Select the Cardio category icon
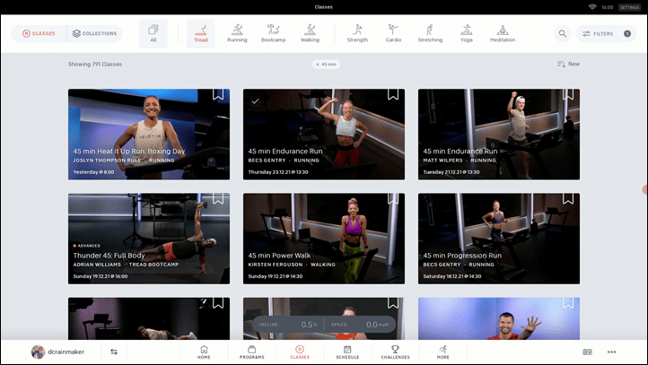 point(393,33)
